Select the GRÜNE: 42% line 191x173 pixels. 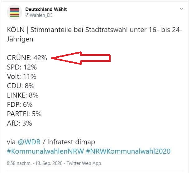(x=27, y=58)
